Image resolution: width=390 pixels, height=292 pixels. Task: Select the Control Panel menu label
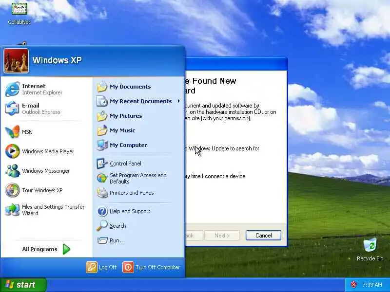tap(125, 164)
